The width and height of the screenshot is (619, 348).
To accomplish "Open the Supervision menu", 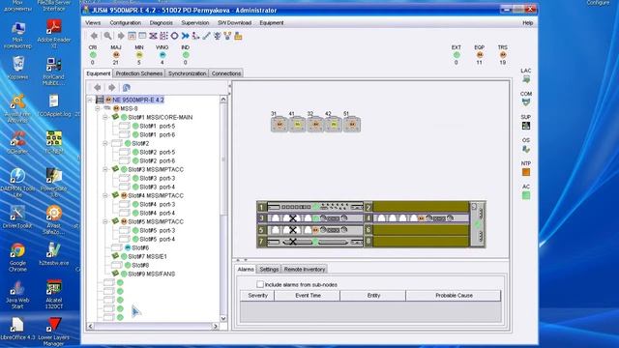I will pyautogui.click(x=195, y=23).
